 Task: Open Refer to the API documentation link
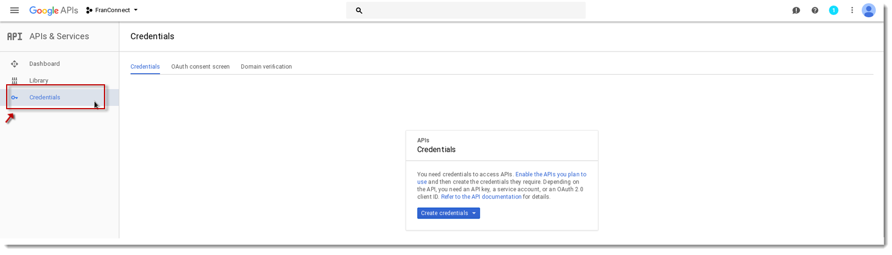tap(481, 197)
